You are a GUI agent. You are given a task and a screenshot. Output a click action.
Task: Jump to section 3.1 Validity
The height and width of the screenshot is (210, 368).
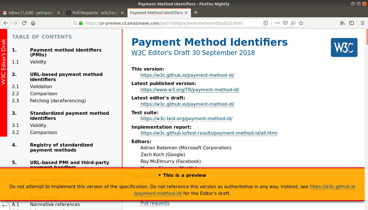38,126
